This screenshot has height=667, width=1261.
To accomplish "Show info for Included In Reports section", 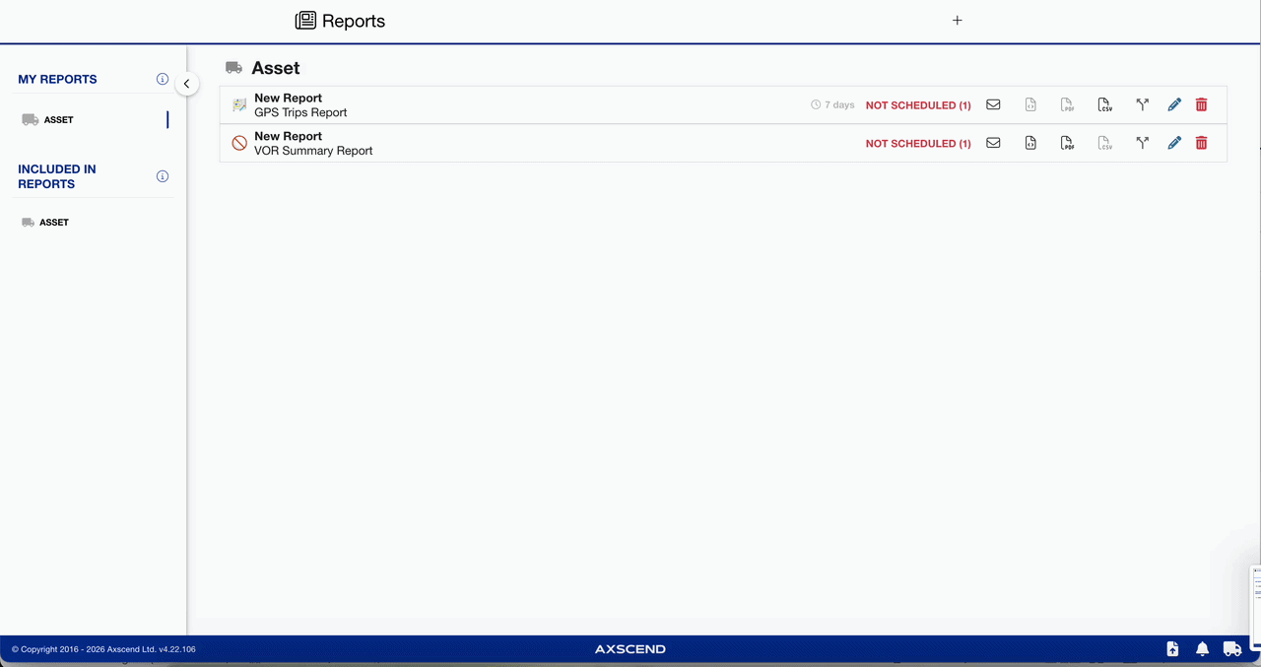I will pyautogui.click(x=163, y=176).
